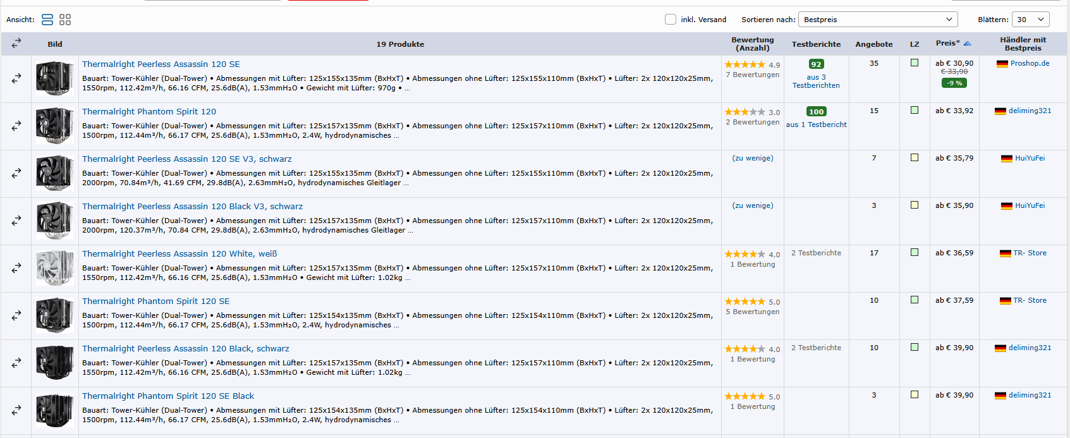The image size is (1070, 438).
Task: Open Peerless Assassin 120 SE product image
Action: (x=55, y=78)
